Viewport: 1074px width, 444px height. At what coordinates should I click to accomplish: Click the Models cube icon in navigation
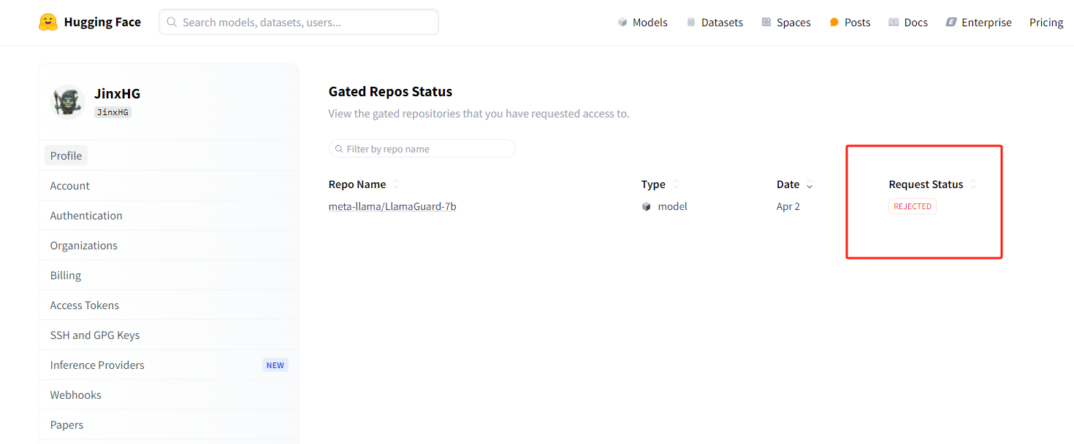[622, 23]
